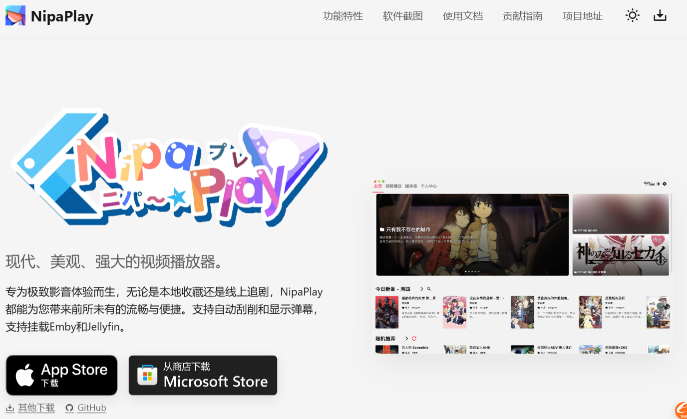Viewport: 687px width, 419px height.
Task: Go to the 软件截图 section
Action: click(x=403, y=16)
